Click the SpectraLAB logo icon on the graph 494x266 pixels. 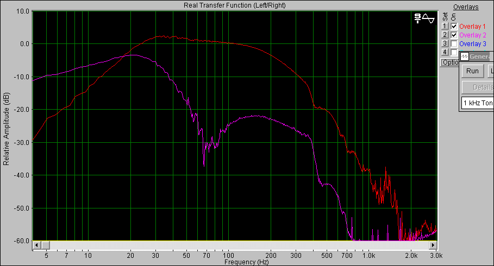[424, 18]
